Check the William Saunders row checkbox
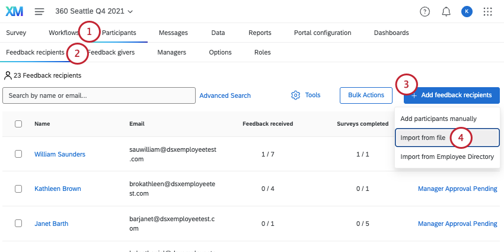Screen dimensions: 504x252 tap(18, 154)
